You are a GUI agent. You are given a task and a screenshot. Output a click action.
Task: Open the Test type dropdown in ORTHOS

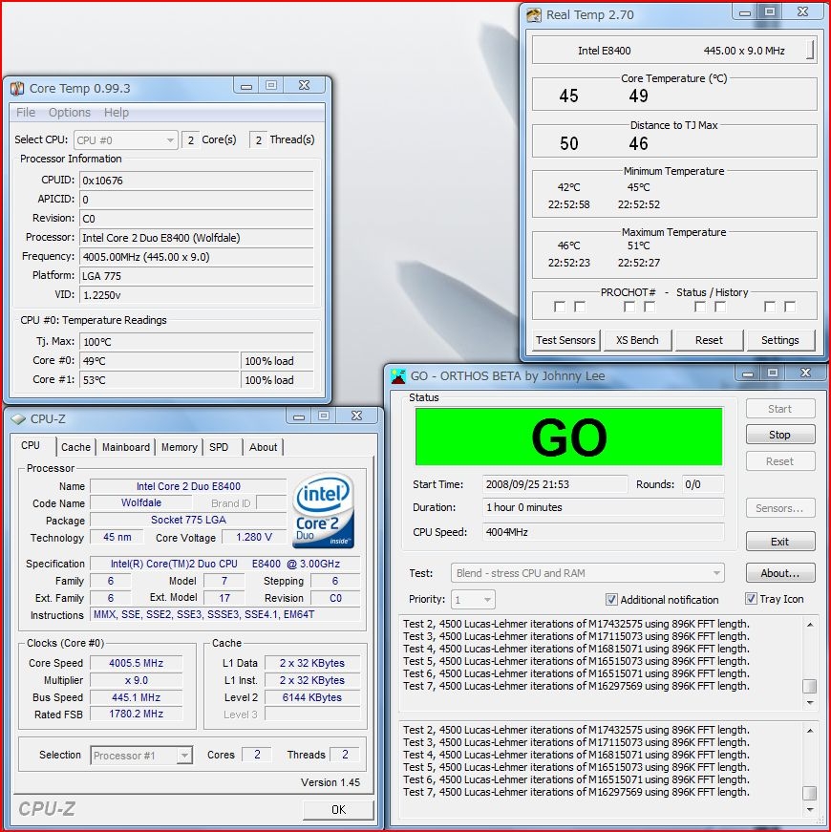pyautogui.click(x=587, y=573)
